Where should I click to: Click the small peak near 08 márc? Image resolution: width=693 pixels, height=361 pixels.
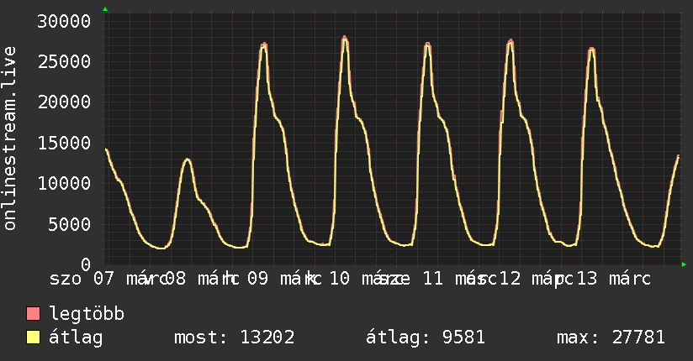point(188,160)
